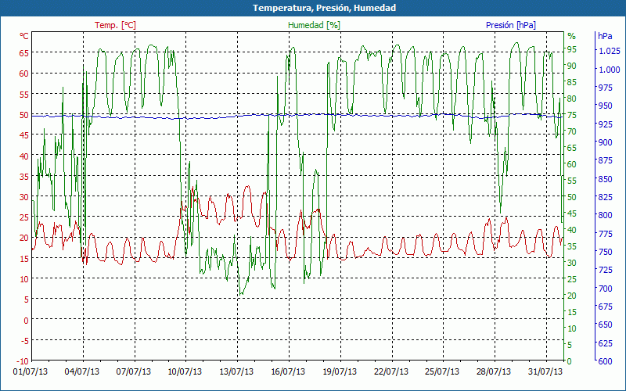This screenshot has width=626, height=391.
Task: Click the red '20' temperature axis value
Action: coord(24,238)
